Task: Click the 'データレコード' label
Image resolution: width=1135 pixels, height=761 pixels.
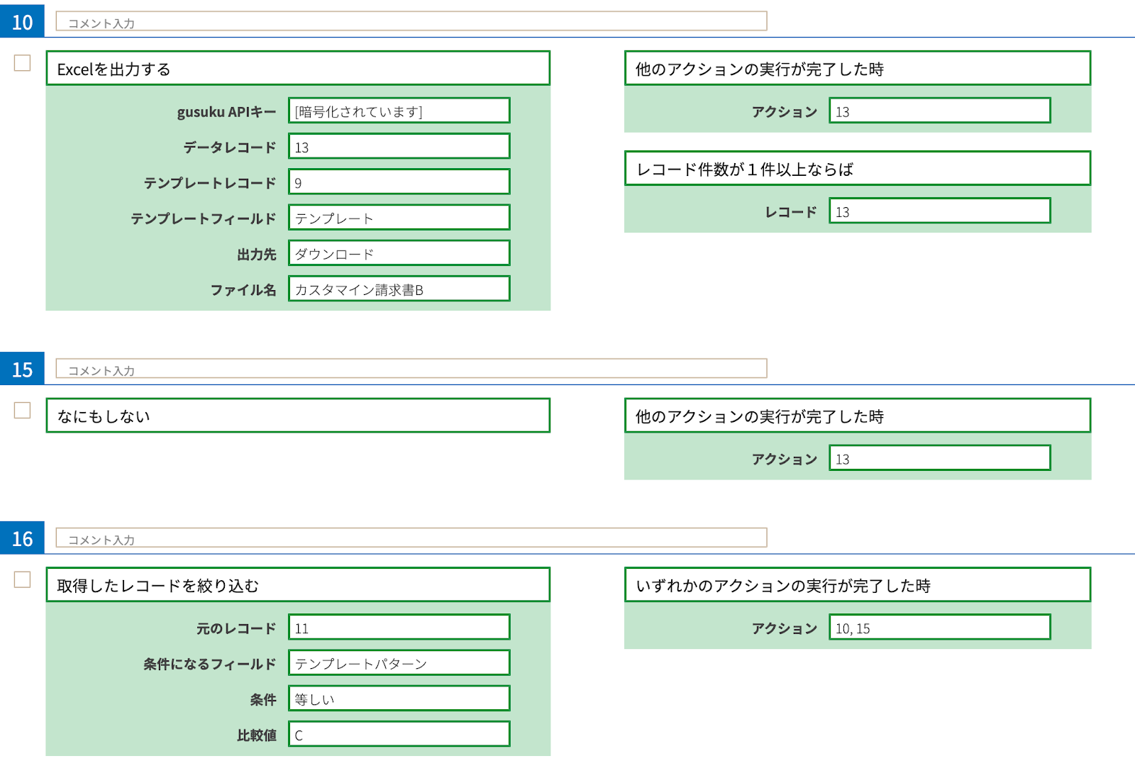Action: tap(230, 148)
